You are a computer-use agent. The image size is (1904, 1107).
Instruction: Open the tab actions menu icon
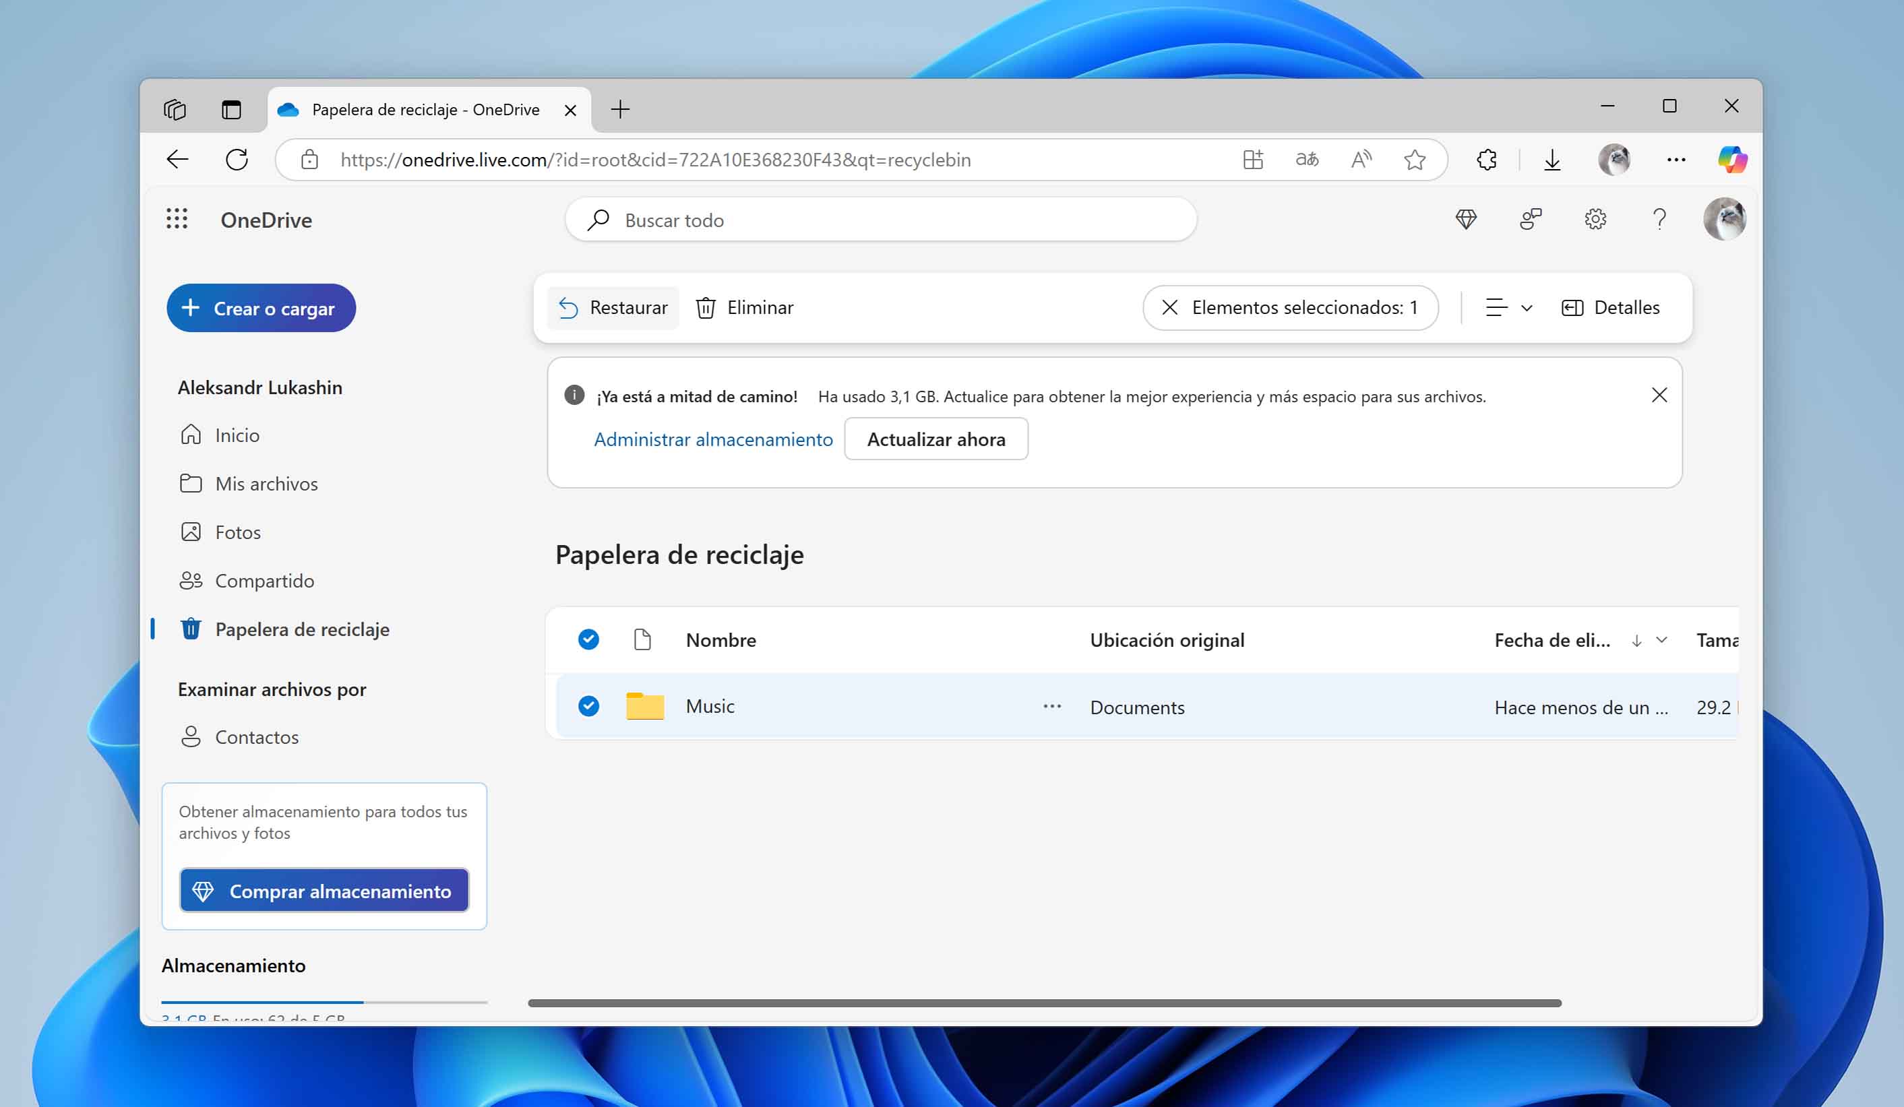(x=231, y=110)
